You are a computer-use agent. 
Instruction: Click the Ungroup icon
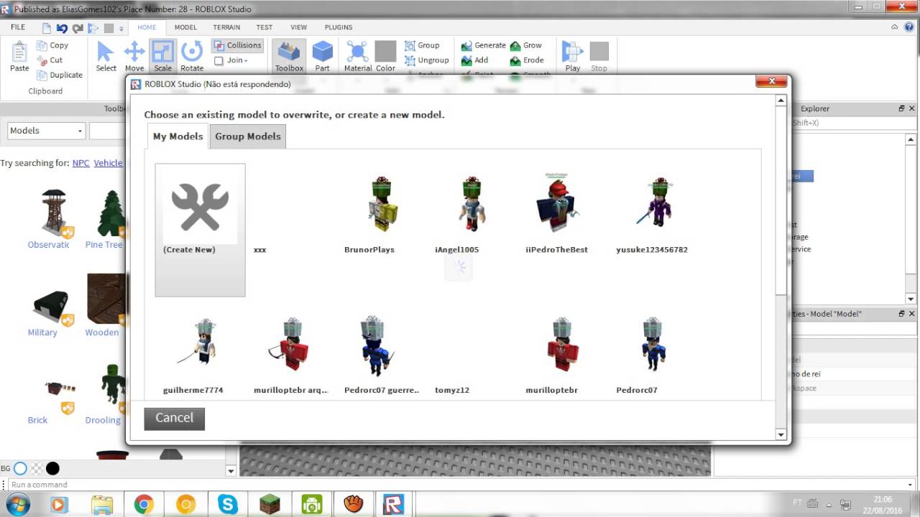pos(410,60)
